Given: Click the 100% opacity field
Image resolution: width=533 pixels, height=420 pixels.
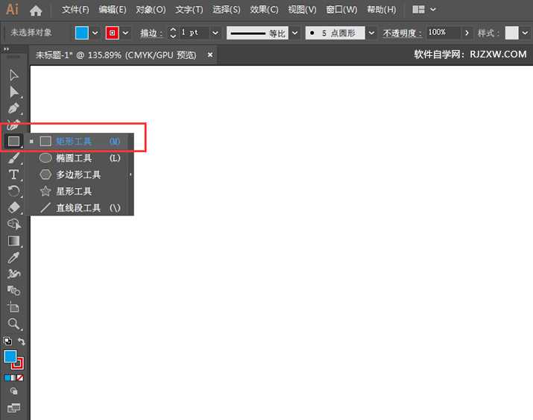Looking at the screenshot, I should click(444, 33).
